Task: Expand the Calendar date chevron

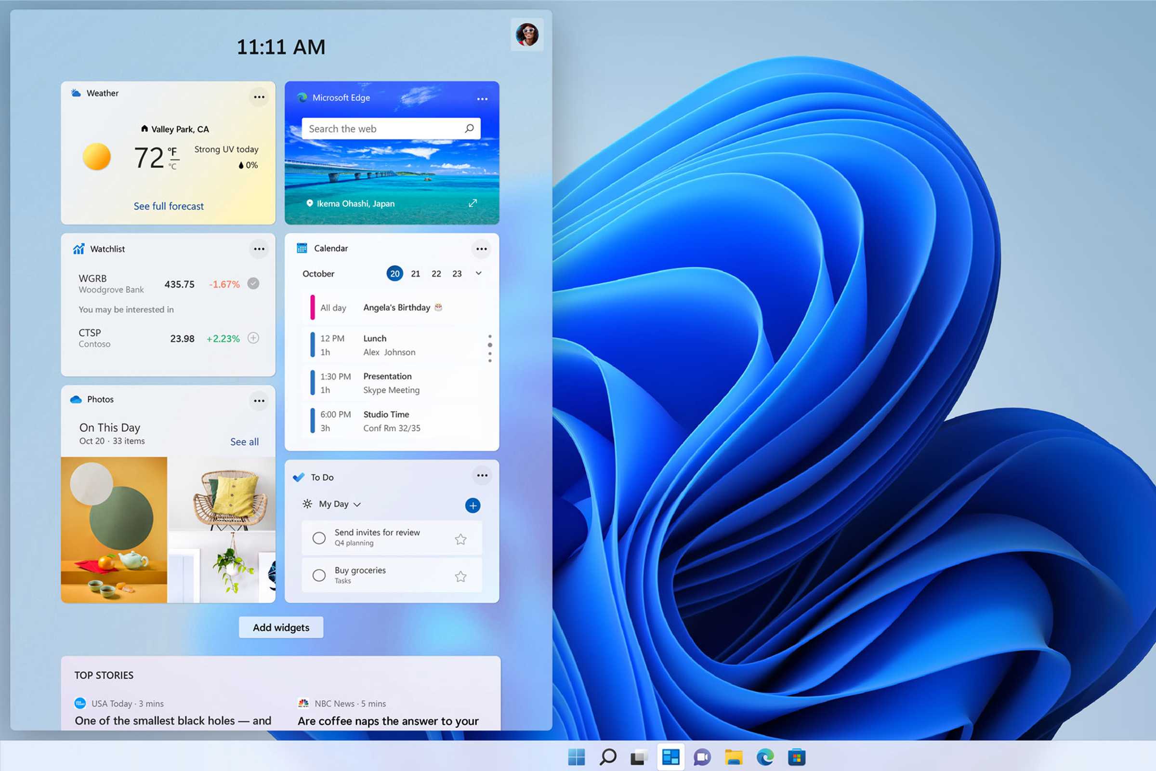Action: coord(479,273)
